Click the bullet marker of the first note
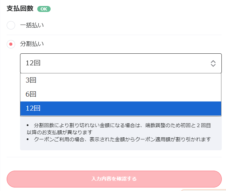The width and height of the screenshot is (226, 191). pyautogui.click(x=28, y=125)
